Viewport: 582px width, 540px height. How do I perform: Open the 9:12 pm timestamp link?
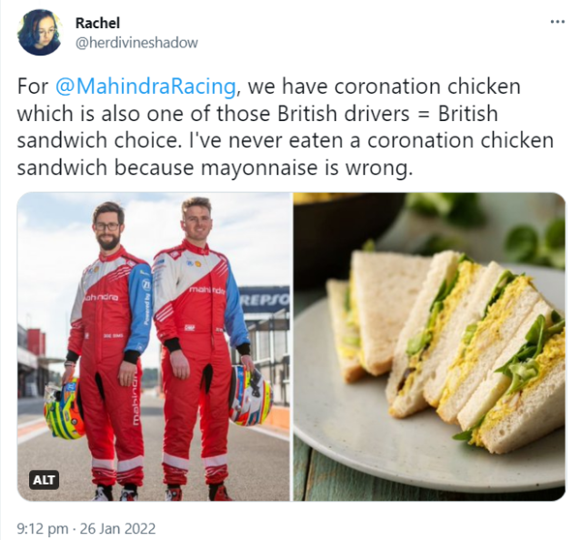pos(43,528)
